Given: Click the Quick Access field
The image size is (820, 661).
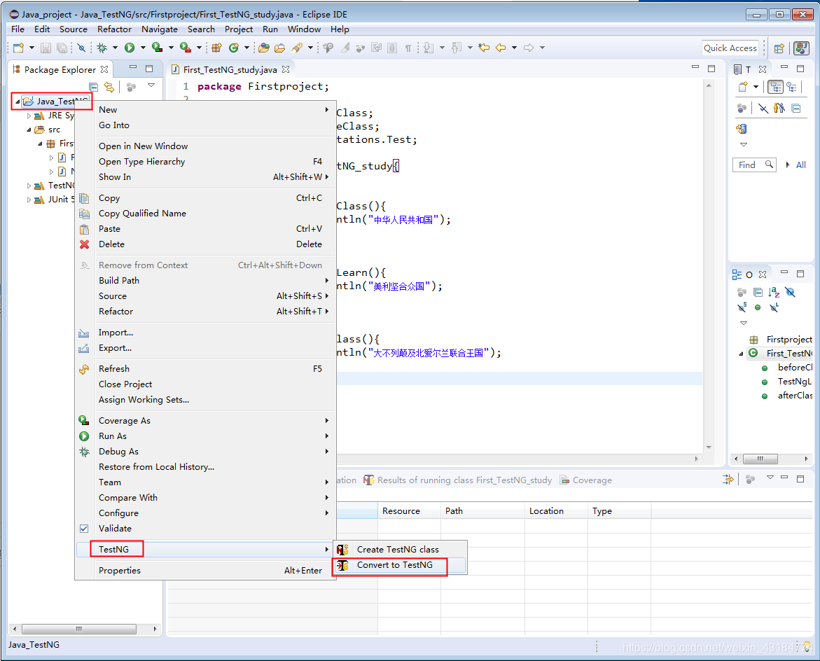Looking at the screenshot, I should tap(730, 48).
